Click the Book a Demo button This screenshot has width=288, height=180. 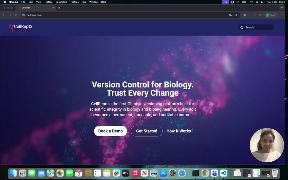tap(110, 131)
